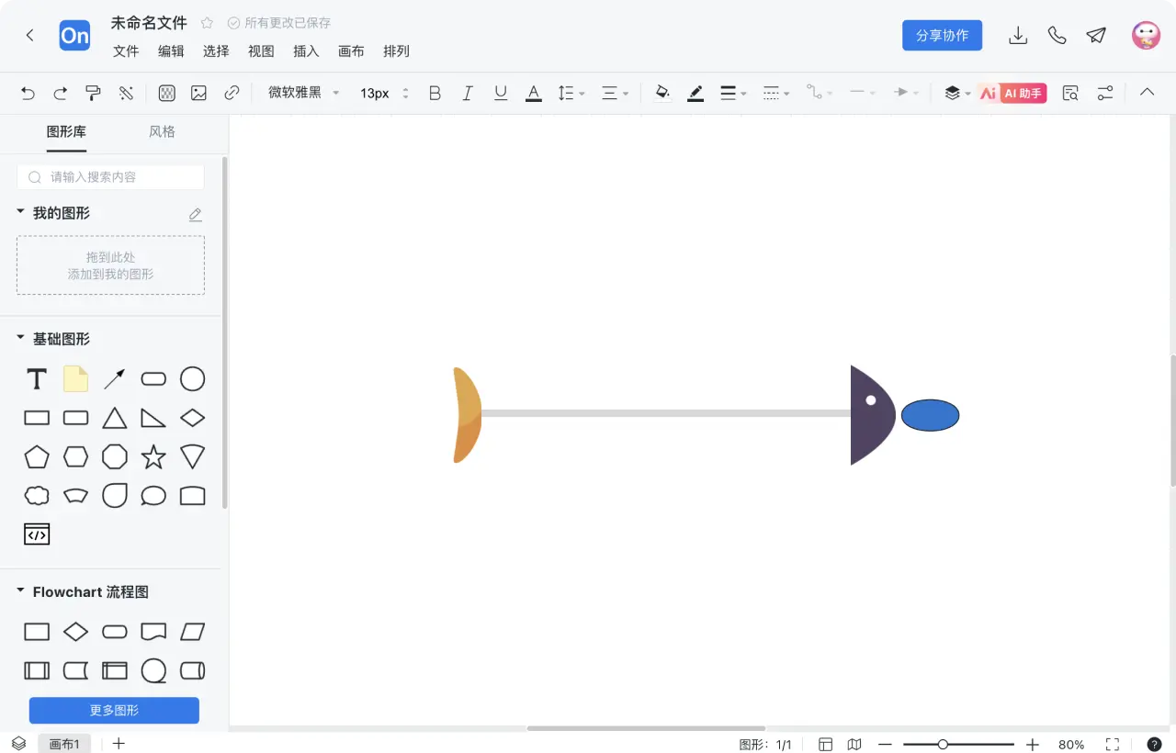Open the AI 助手 assistant
The width and height of the screenshot is (1176, 753).
[x=1012, y=93]
